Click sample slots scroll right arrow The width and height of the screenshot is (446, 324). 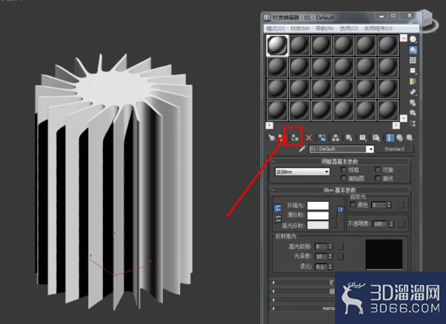(x=396, y=125)
